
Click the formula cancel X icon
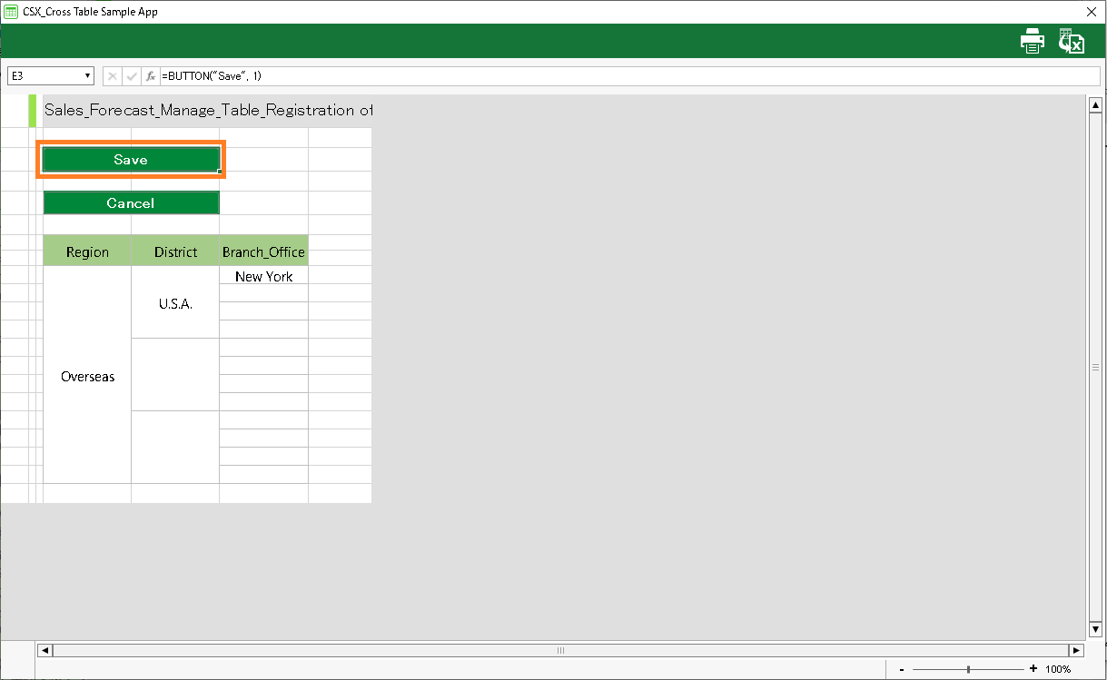pos(113,76)
